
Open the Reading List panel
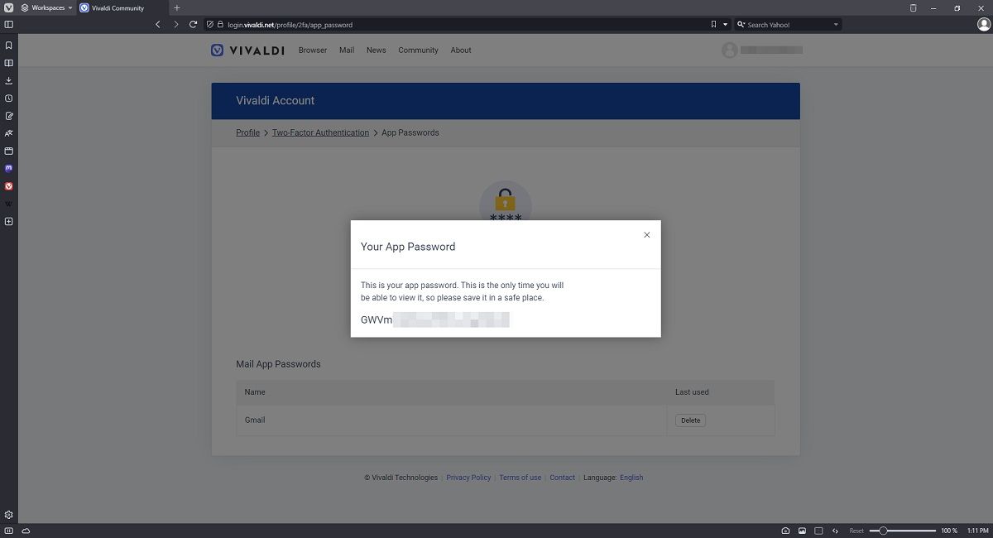[x=8, y=63]
